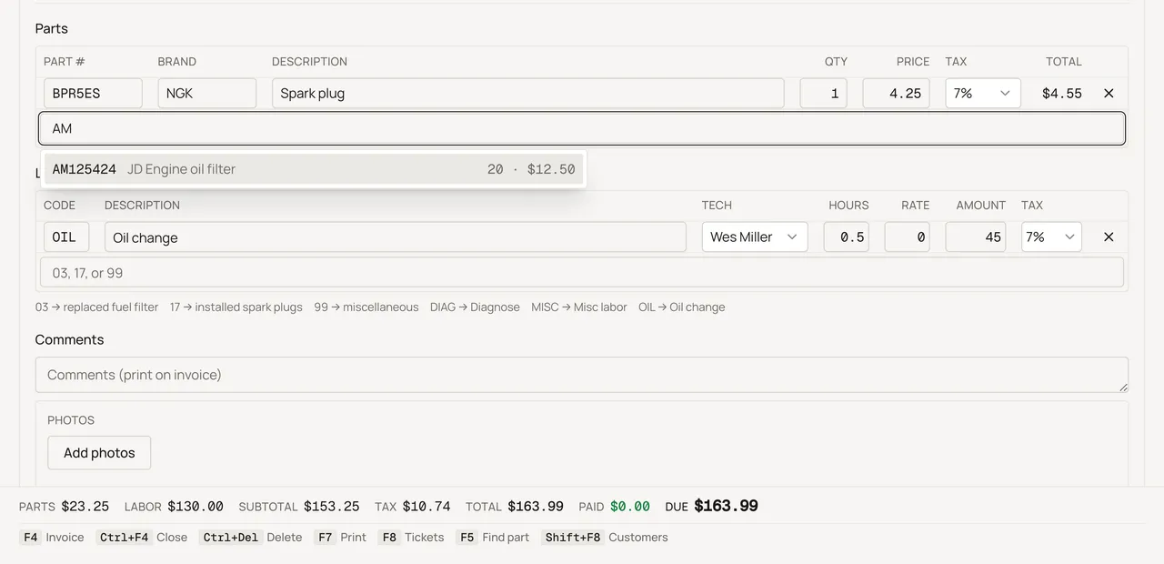
Task: Open tax dropdown for Spark plug part
Action: pos(983,93)
